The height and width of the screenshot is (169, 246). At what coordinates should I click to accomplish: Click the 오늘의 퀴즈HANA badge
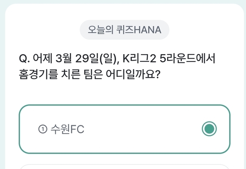point(124,30)
